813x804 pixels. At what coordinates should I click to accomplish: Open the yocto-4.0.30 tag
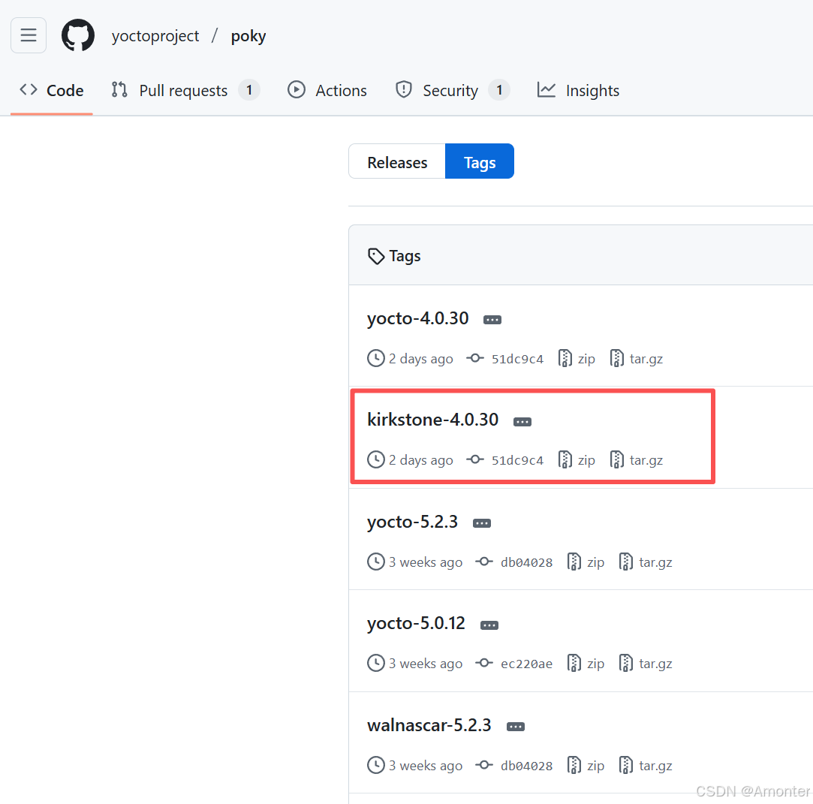[418, 318]
